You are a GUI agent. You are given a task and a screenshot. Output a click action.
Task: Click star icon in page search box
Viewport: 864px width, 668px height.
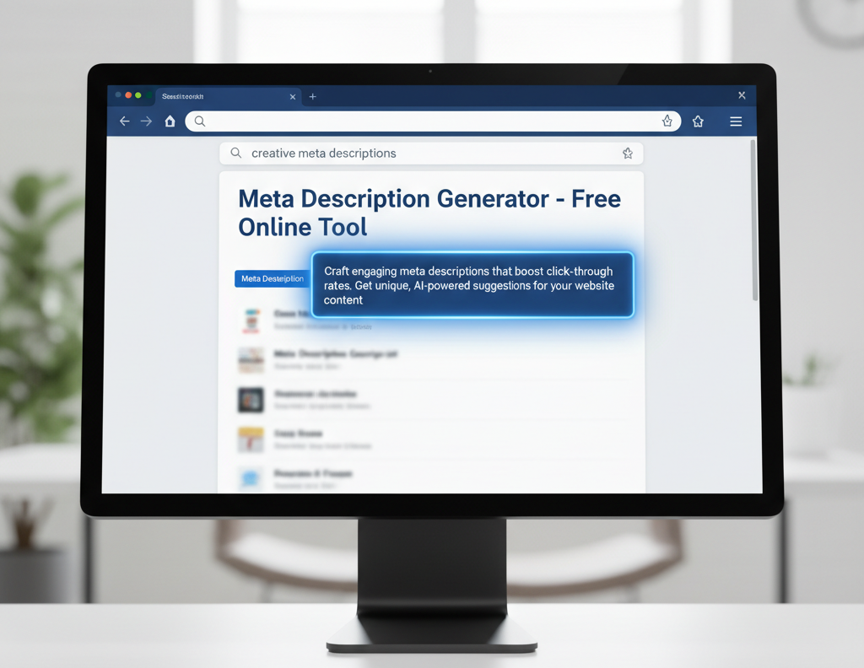point(627,154)
